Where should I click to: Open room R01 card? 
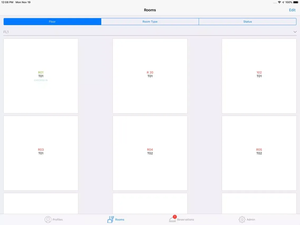(x=41, y=76)
